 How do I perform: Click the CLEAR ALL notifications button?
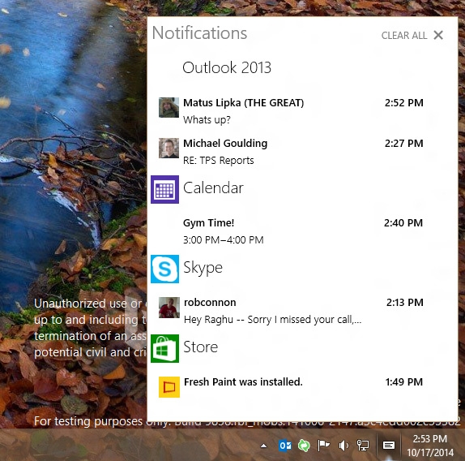[x=404, y=36]
